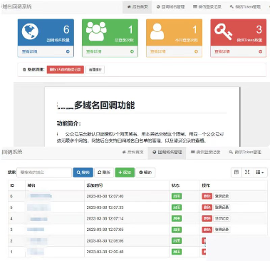The image size is (270, 261).
Task: Open login records button in row ID 3
Action: [222, 230]
